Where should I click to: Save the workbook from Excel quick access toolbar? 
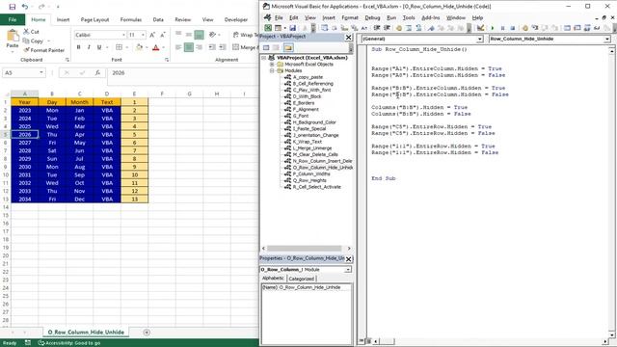click(x=13, y=7)
